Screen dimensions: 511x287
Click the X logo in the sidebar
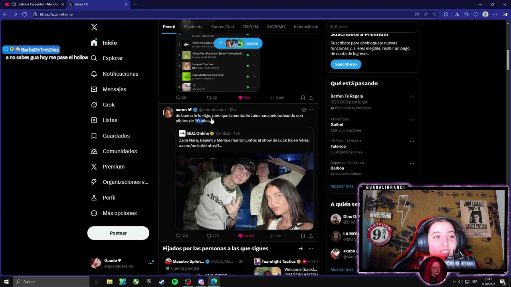click(94, 27)
